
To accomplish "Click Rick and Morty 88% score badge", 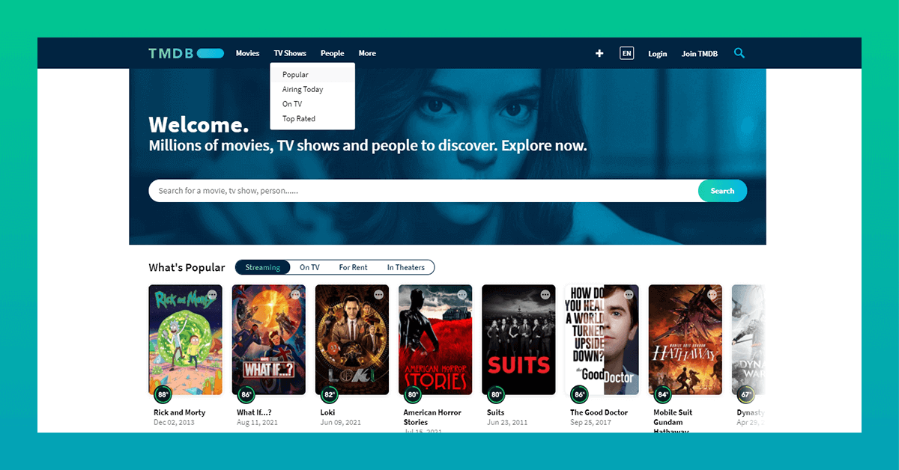I will 163,394.
